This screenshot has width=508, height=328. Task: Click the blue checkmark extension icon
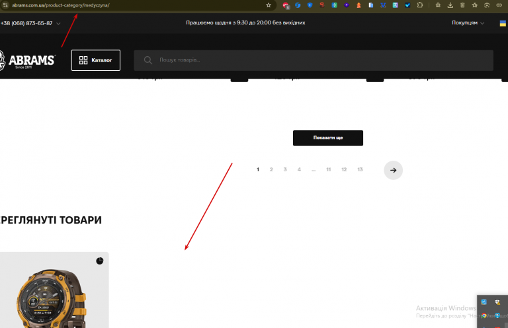tap(407, 5)
